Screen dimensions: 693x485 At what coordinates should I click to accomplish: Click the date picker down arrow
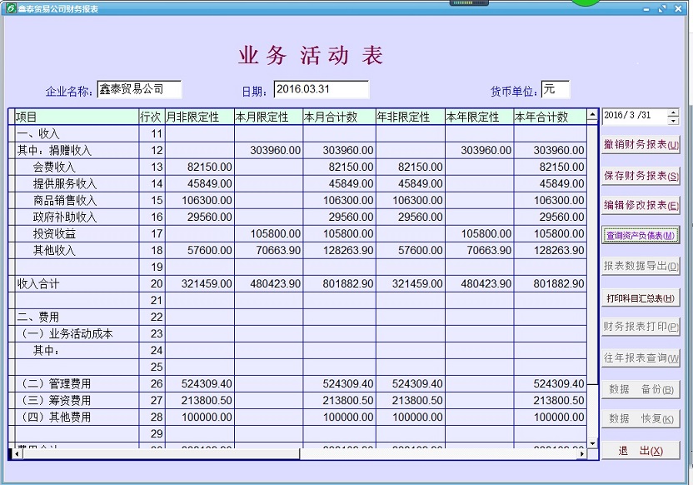tap(673, 120)
